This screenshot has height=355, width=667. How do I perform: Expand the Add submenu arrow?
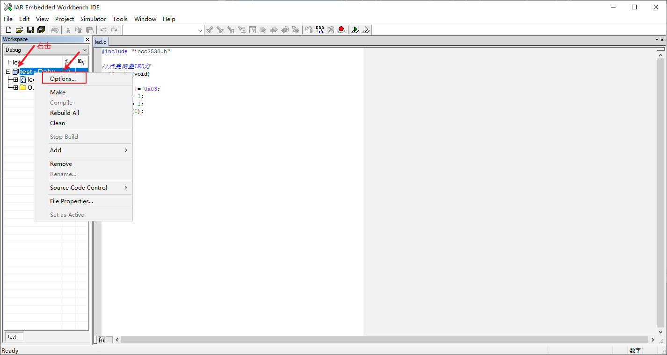pyautogui.click(x=126, y=150)
